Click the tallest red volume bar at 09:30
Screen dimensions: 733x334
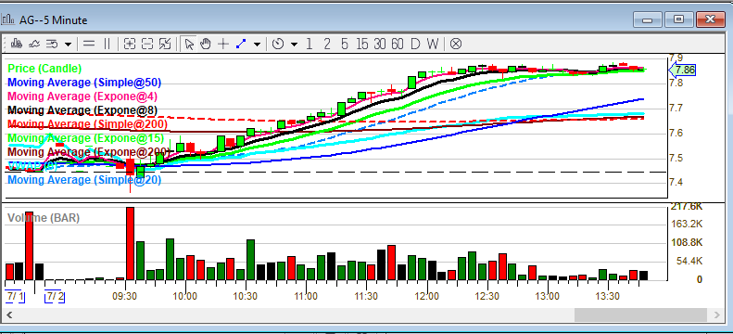point(130,244)
